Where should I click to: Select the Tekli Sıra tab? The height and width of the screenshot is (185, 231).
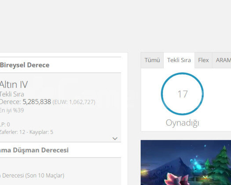point(179,60)
